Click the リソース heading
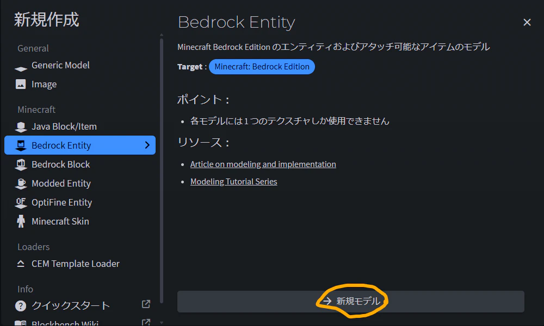This screenshot has height=326, width=544. click(x=203, y=142)
